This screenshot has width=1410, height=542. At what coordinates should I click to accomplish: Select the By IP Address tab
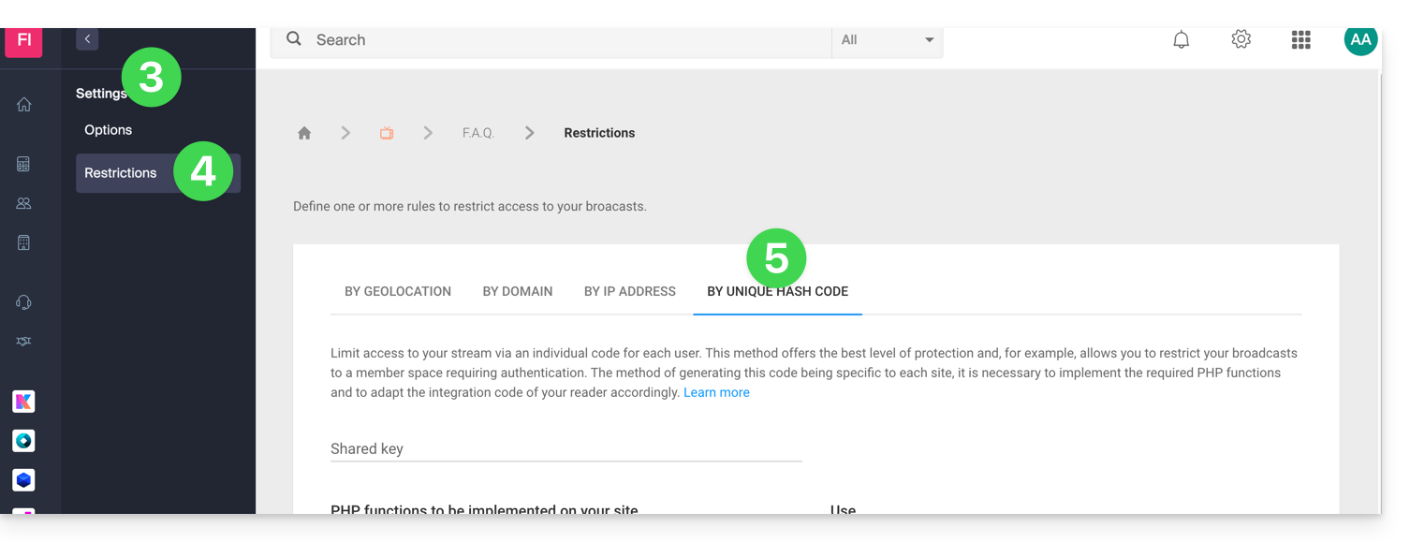[x=630, y=291]
